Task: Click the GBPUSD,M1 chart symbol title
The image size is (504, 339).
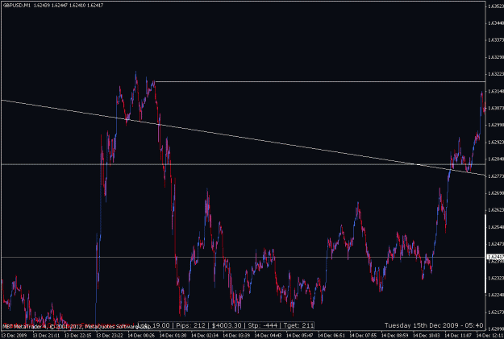Action: tap(16, 6)
